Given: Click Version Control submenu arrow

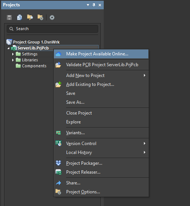Looking at the screenshot, I should 145,144.
